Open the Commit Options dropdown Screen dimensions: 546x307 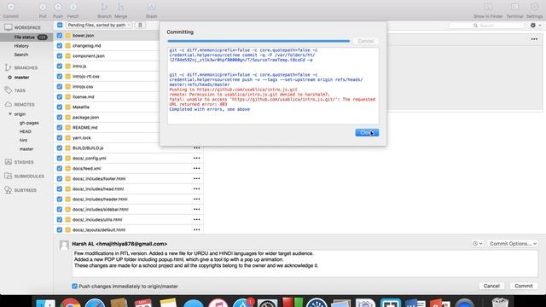(513, 244)
